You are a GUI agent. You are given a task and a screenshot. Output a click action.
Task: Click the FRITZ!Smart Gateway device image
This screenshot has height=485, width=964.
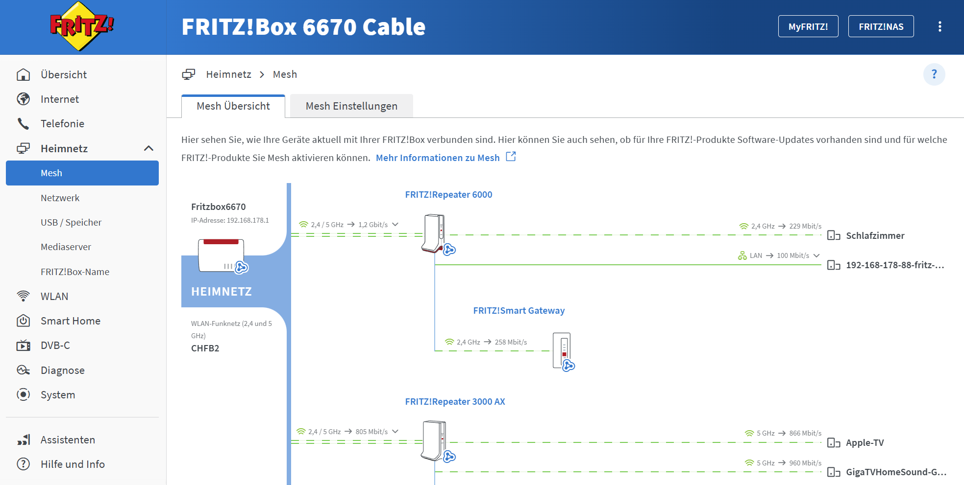(563, 350)
